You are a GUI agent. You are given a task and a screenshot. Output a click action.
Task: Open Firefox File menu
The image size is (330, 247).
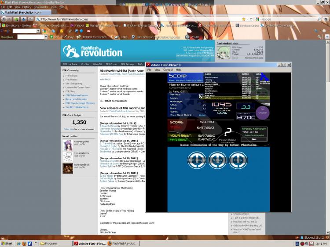coord(3,7)
